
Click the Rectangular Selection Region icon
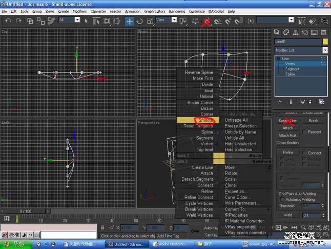(107, 21)
